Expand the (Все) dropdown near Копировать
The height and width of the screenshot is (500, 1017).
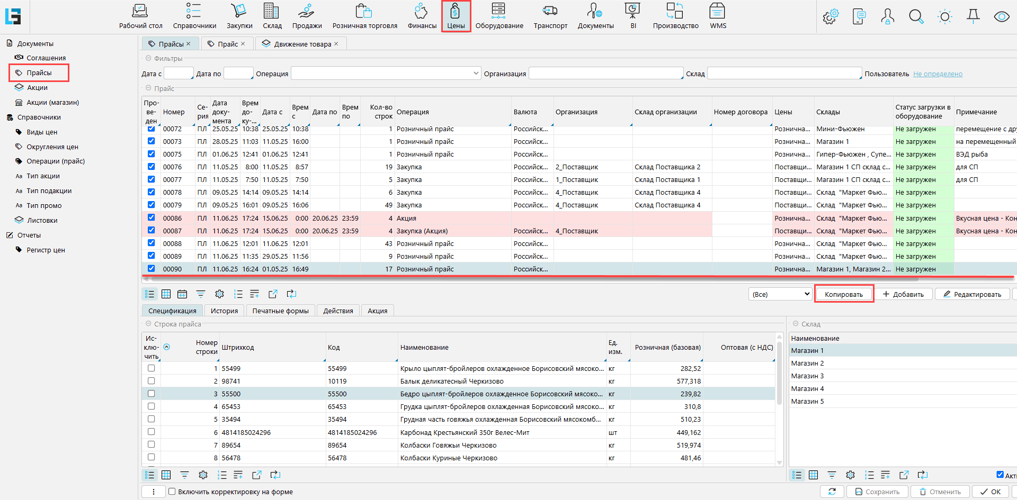point(807,294)
